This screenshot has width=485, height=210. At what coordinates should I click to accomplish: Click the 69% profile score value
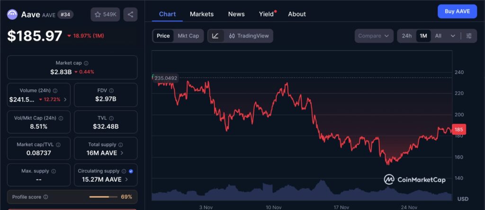pyautogui.click(x=126, y=197)
